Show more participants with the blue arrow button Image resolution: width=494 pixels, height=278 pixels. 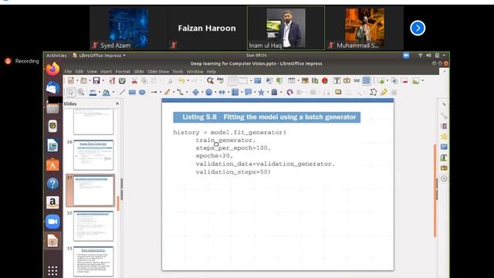click(x=418, y=28)
